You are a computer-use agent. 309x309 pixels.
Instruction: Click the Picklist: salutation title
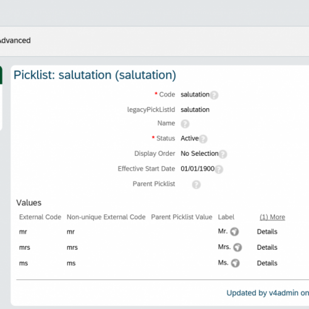click(95, 75)
